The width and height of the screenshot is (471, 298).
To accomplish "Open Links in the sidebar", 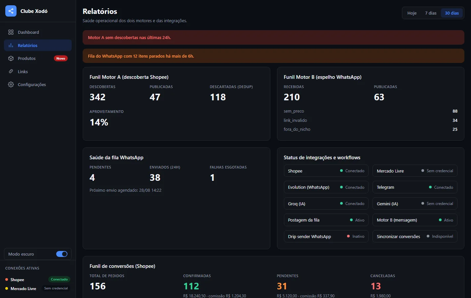I will point(38,72).
